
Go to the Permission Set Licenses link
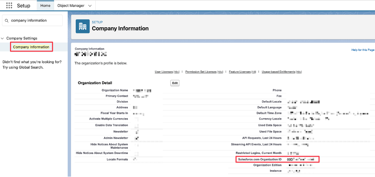pos(201,72)
